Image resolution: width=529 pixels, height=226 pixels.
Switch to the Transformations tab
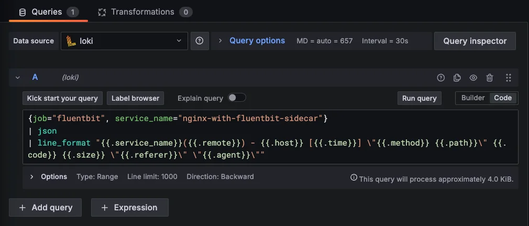(x=142, y=11)
